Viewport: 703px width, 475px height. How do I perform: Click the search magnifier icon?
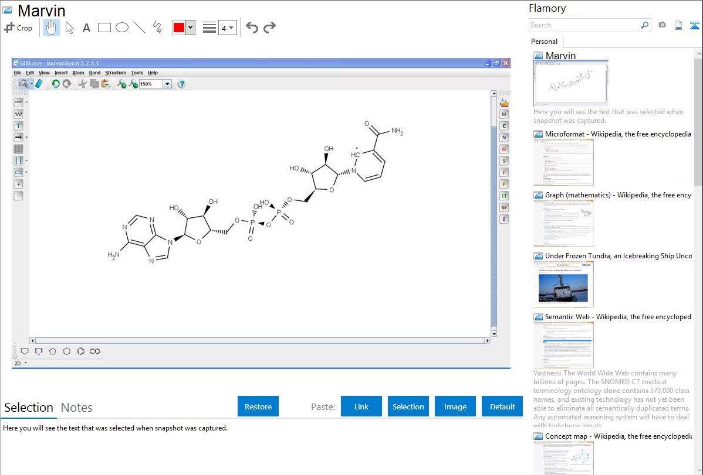click(645, 25)
